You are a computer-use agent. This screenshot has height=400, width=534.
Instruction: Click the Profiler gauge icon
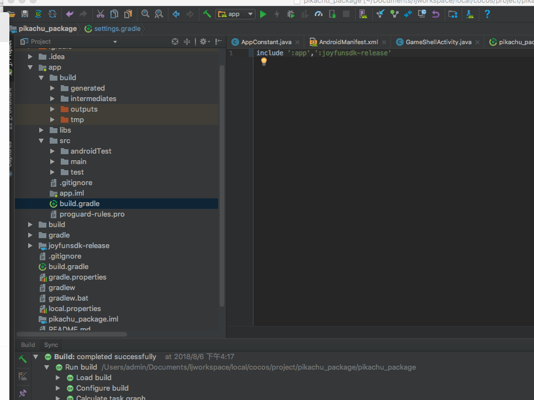pyautogui.click(x=319, y=14)
